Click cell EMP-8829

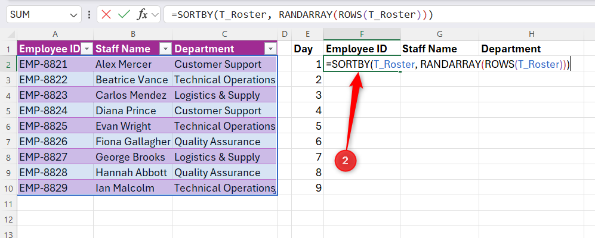(x=56, y=188)
